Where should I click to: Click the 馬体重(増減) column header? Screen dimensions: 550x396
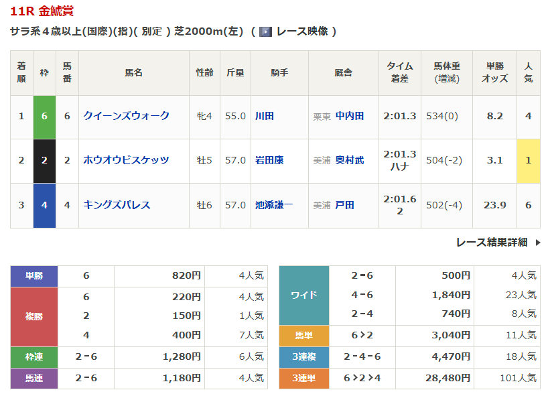(x=447, y=72)
